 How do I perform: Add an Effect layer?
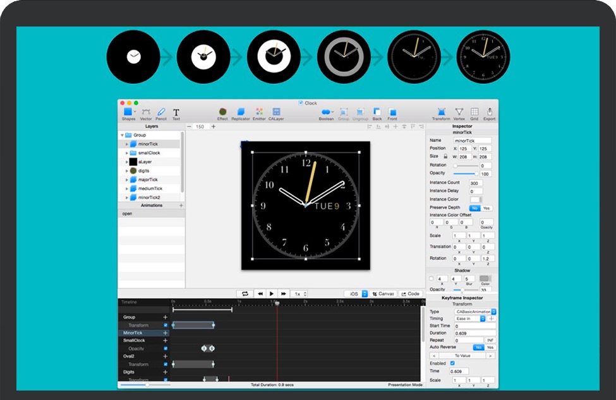tap(222, 112)
